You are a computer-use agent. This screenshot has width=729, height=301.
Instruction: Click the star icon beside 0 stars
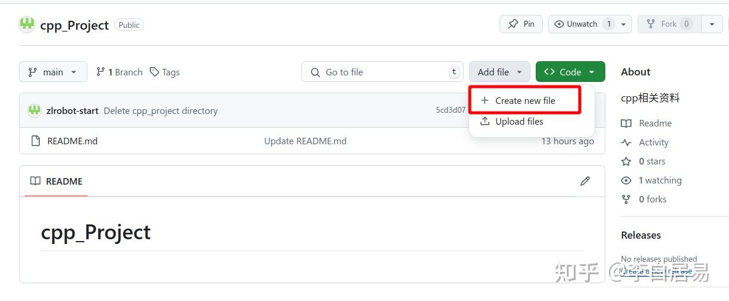626,161
